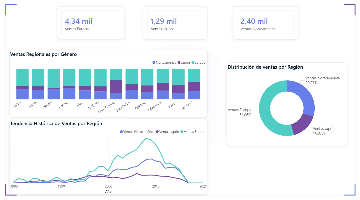Click Ventas Norteamérica legend marker in trend chart
Screen dimensions: 360x200
click(122, 132)
